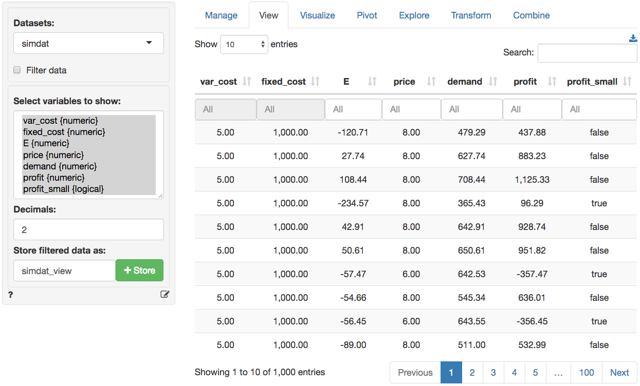
Task: Click the edit report icon
Action: (x=164, y=295)
